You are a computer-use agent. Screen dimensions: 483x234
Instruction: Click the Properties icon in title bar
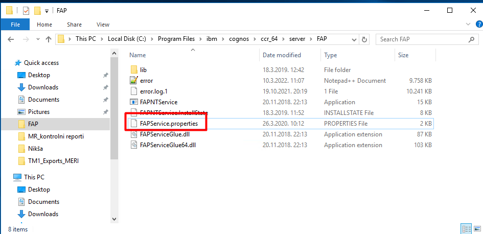click(x=26, y=10)
